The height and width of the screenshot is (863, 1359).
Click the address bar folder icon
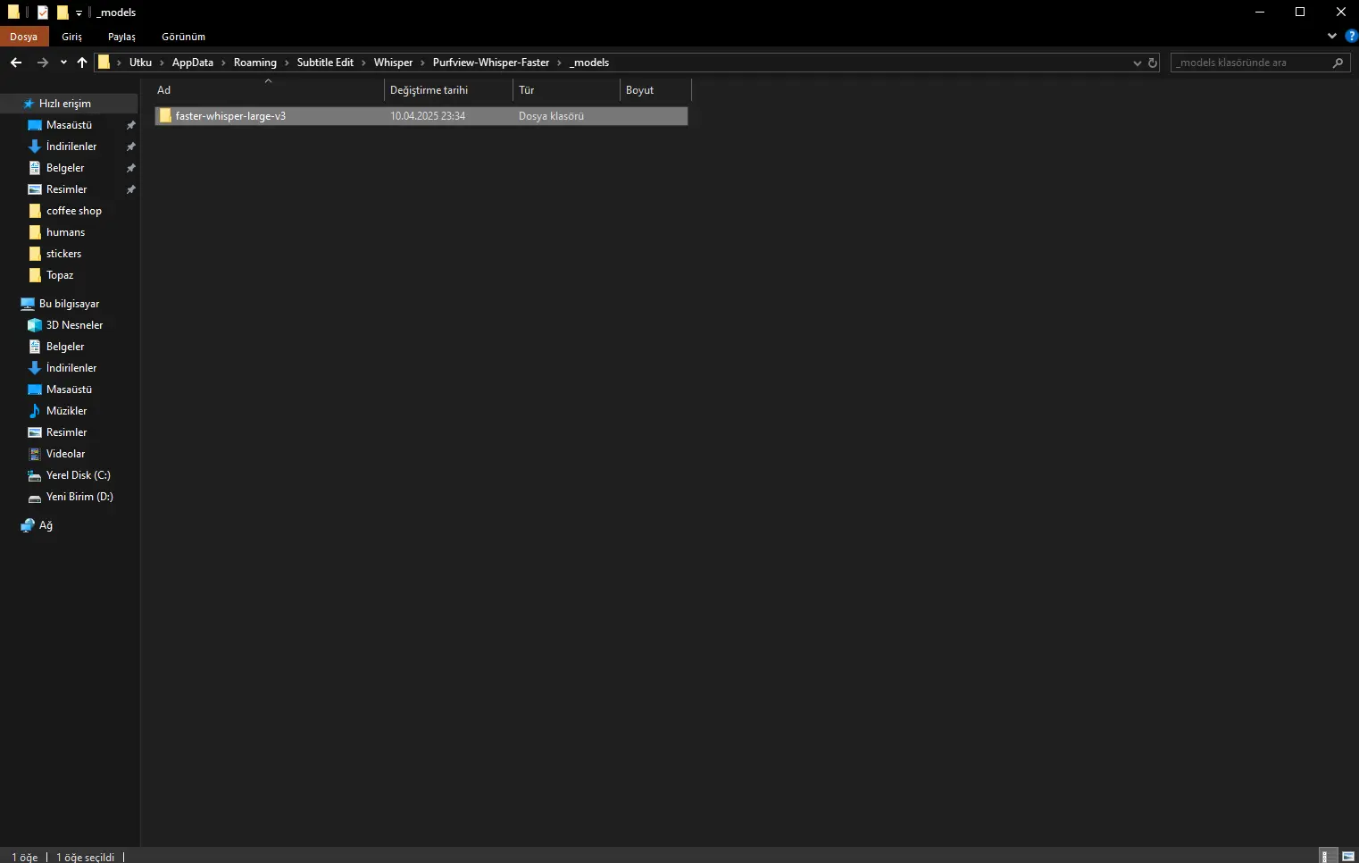pos(104,63)
